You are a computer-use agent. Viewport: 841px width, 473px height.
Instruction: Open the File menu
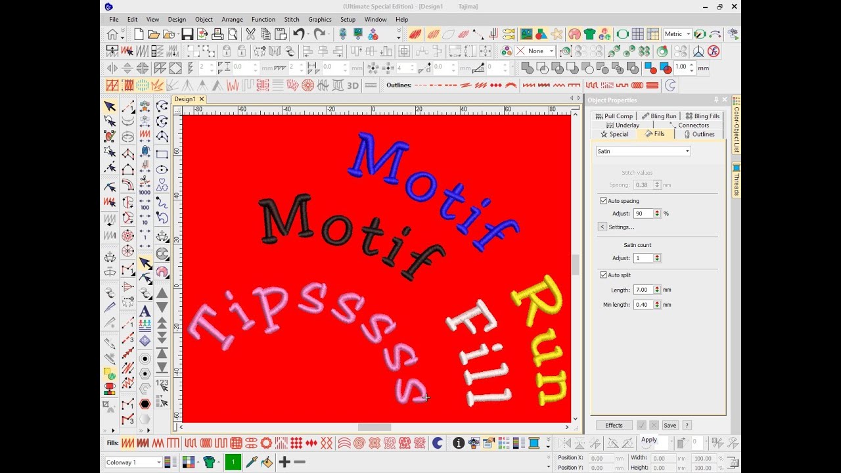click(114, 20)
